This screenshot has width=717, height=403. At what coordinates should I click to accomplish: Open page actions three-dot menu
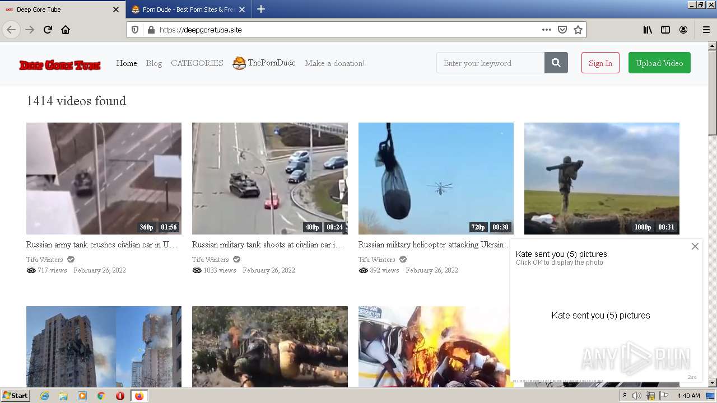coord(547,30)
